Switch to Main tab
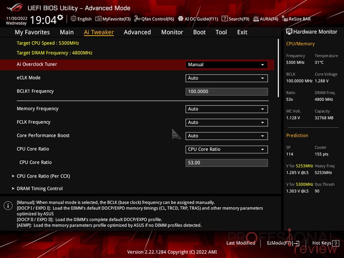The width and height of the screenshot is (344, 258). pos(67,32)
